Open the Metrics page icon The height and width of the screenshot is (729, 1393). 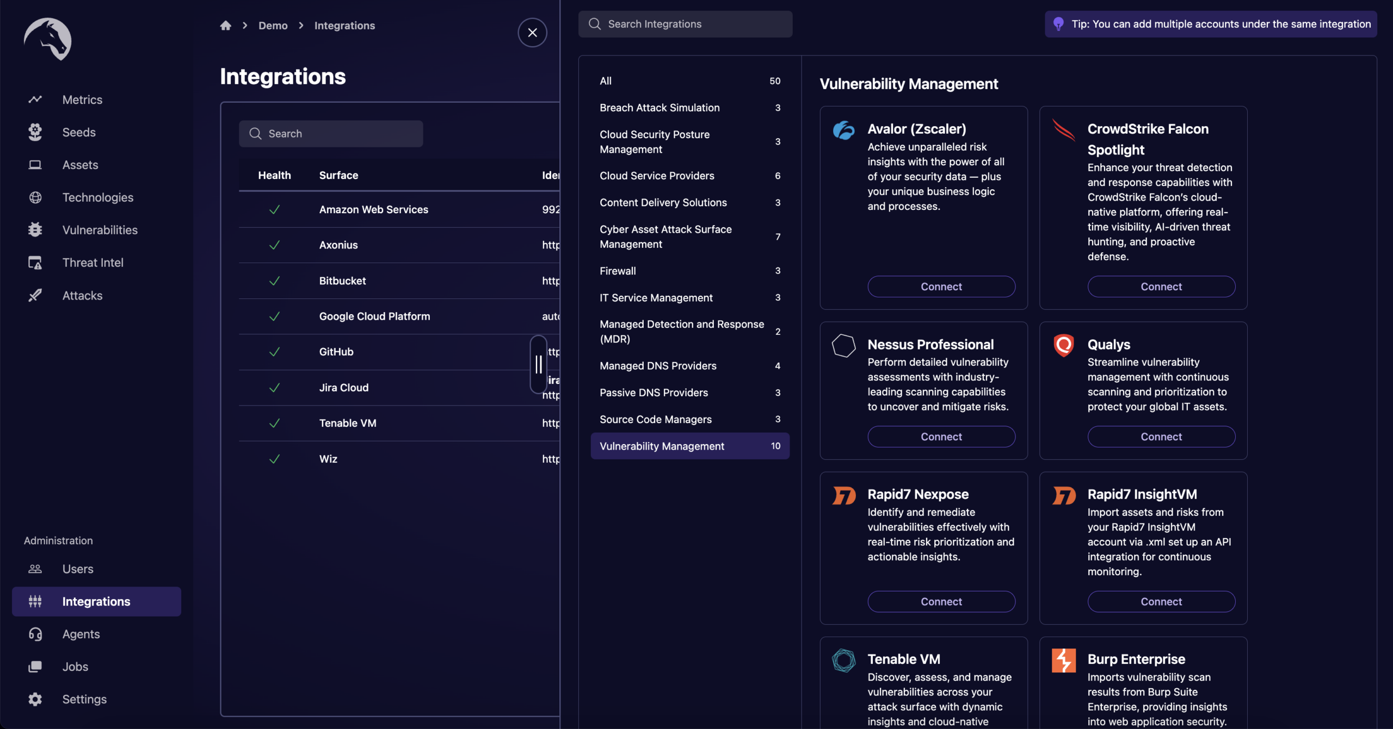pos(35,99)
